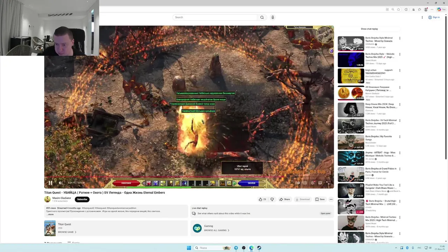Viewport: 448px width, 252px height.
Task: Dislike the video thumbs down
Action: coord(272,199)
